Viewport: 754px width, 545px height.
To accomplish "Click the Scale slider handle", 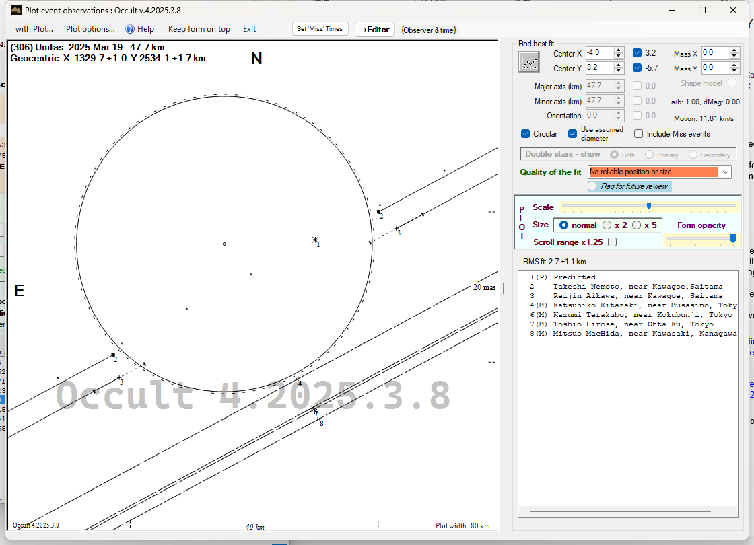I will click(648, 206).
